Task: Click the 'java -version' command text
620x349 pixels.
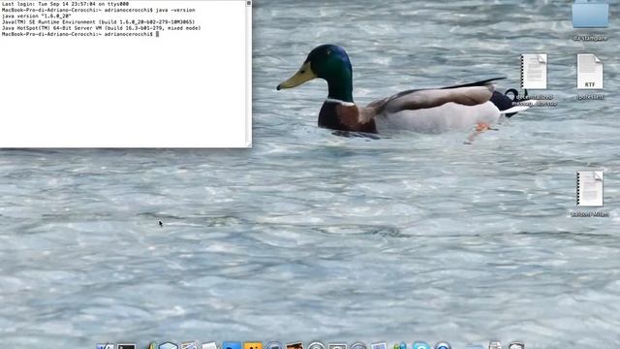Action: 175,10
